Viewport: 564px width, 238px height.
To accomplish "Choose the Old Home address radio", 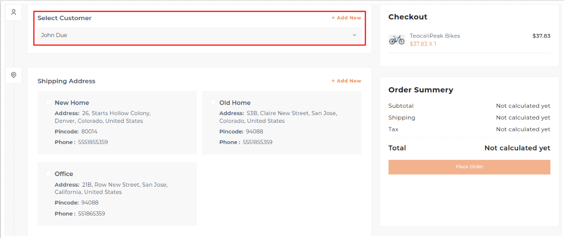I will 213,102.
